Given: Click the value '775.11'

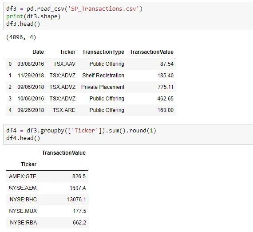Looking at the screenshot, I should pos(166,87).
